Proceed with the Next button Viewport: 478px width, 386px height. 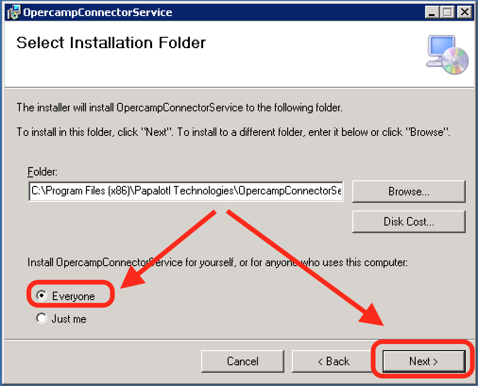coord(423,361)
